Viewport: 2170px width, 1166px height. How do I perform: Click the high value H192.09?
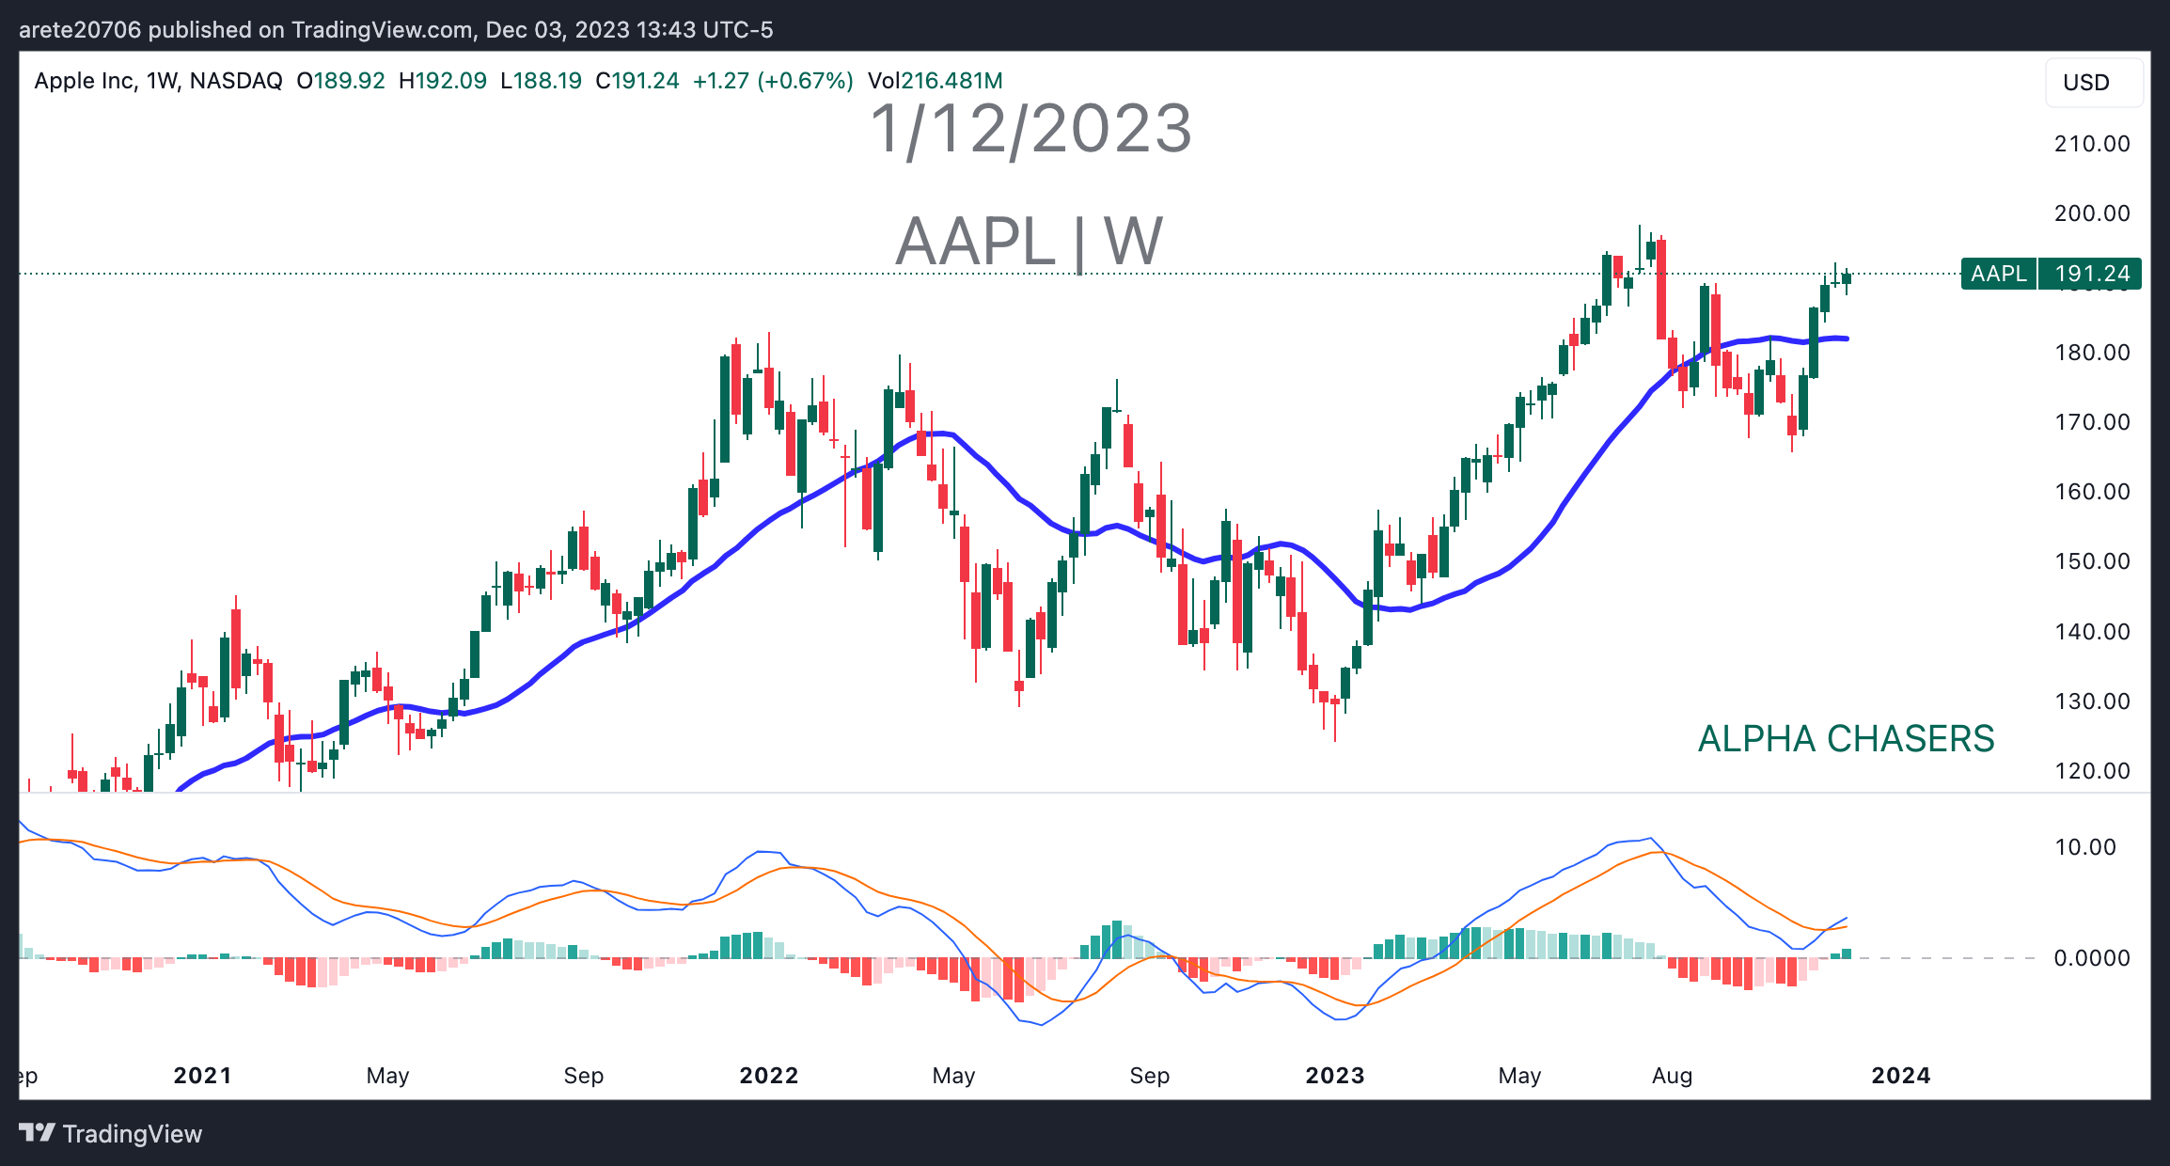[x=443, y=81]
